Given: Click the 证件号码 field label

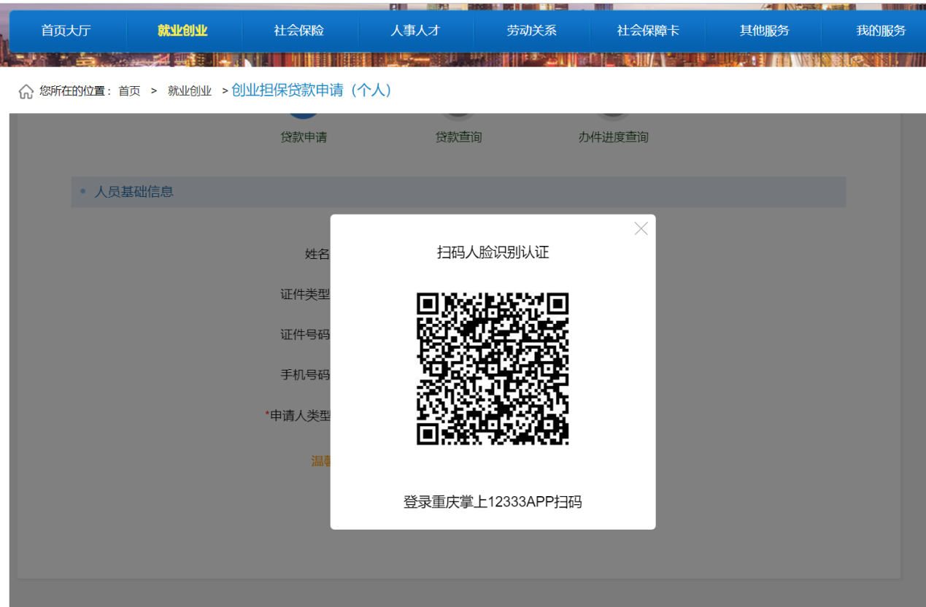Looking at the screenshot, I should (305, 334).
